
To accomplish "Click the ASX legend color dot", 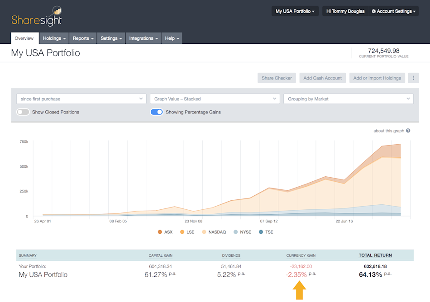I will (160, 232).
